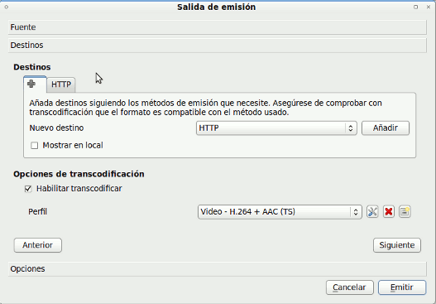Image resolution: width=436 pixels, height=304 pixels.
Task: Switch to the HTTP tab
Action: pos(61,84)
